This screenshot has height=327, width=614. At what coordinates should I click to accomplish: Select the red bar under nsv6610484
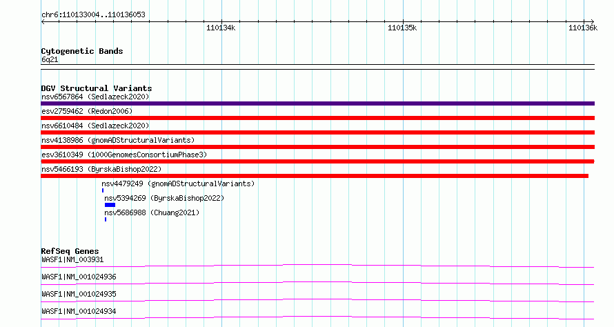click(x=317, y=132)
